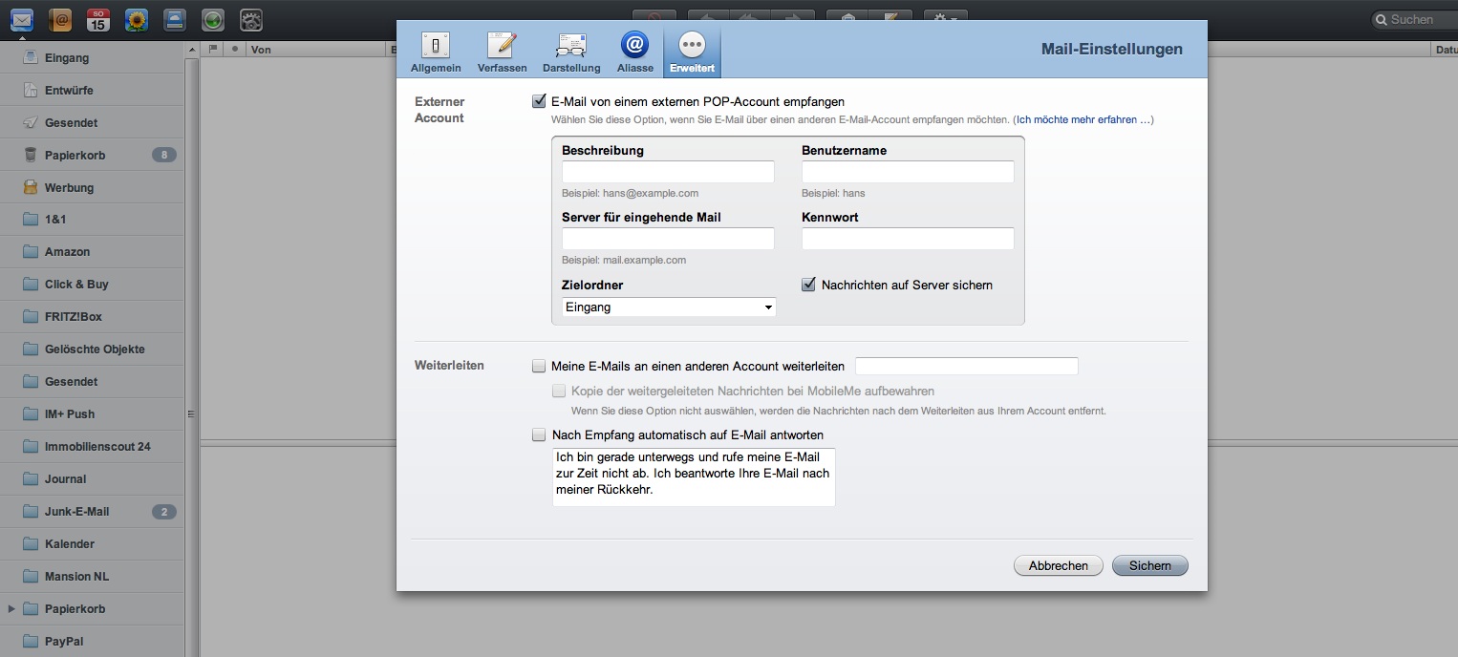The width and height of the screenshot is (1458, 657).
Task: Enable automatic reply on receipt checkbox
Action: 539,434
